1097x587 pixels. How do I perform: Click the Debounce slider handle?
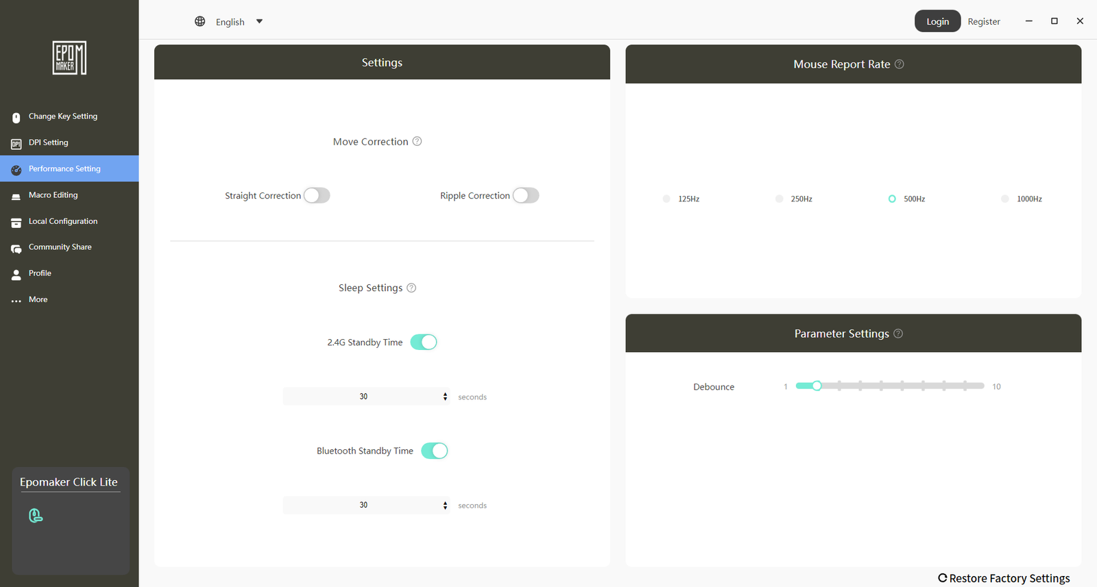(x=817, y=386)
